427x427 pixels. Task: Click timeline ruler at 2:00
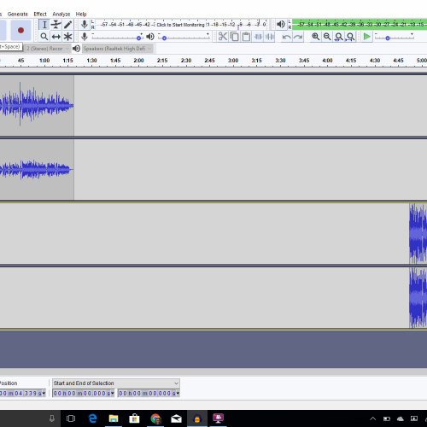point(138,61)
